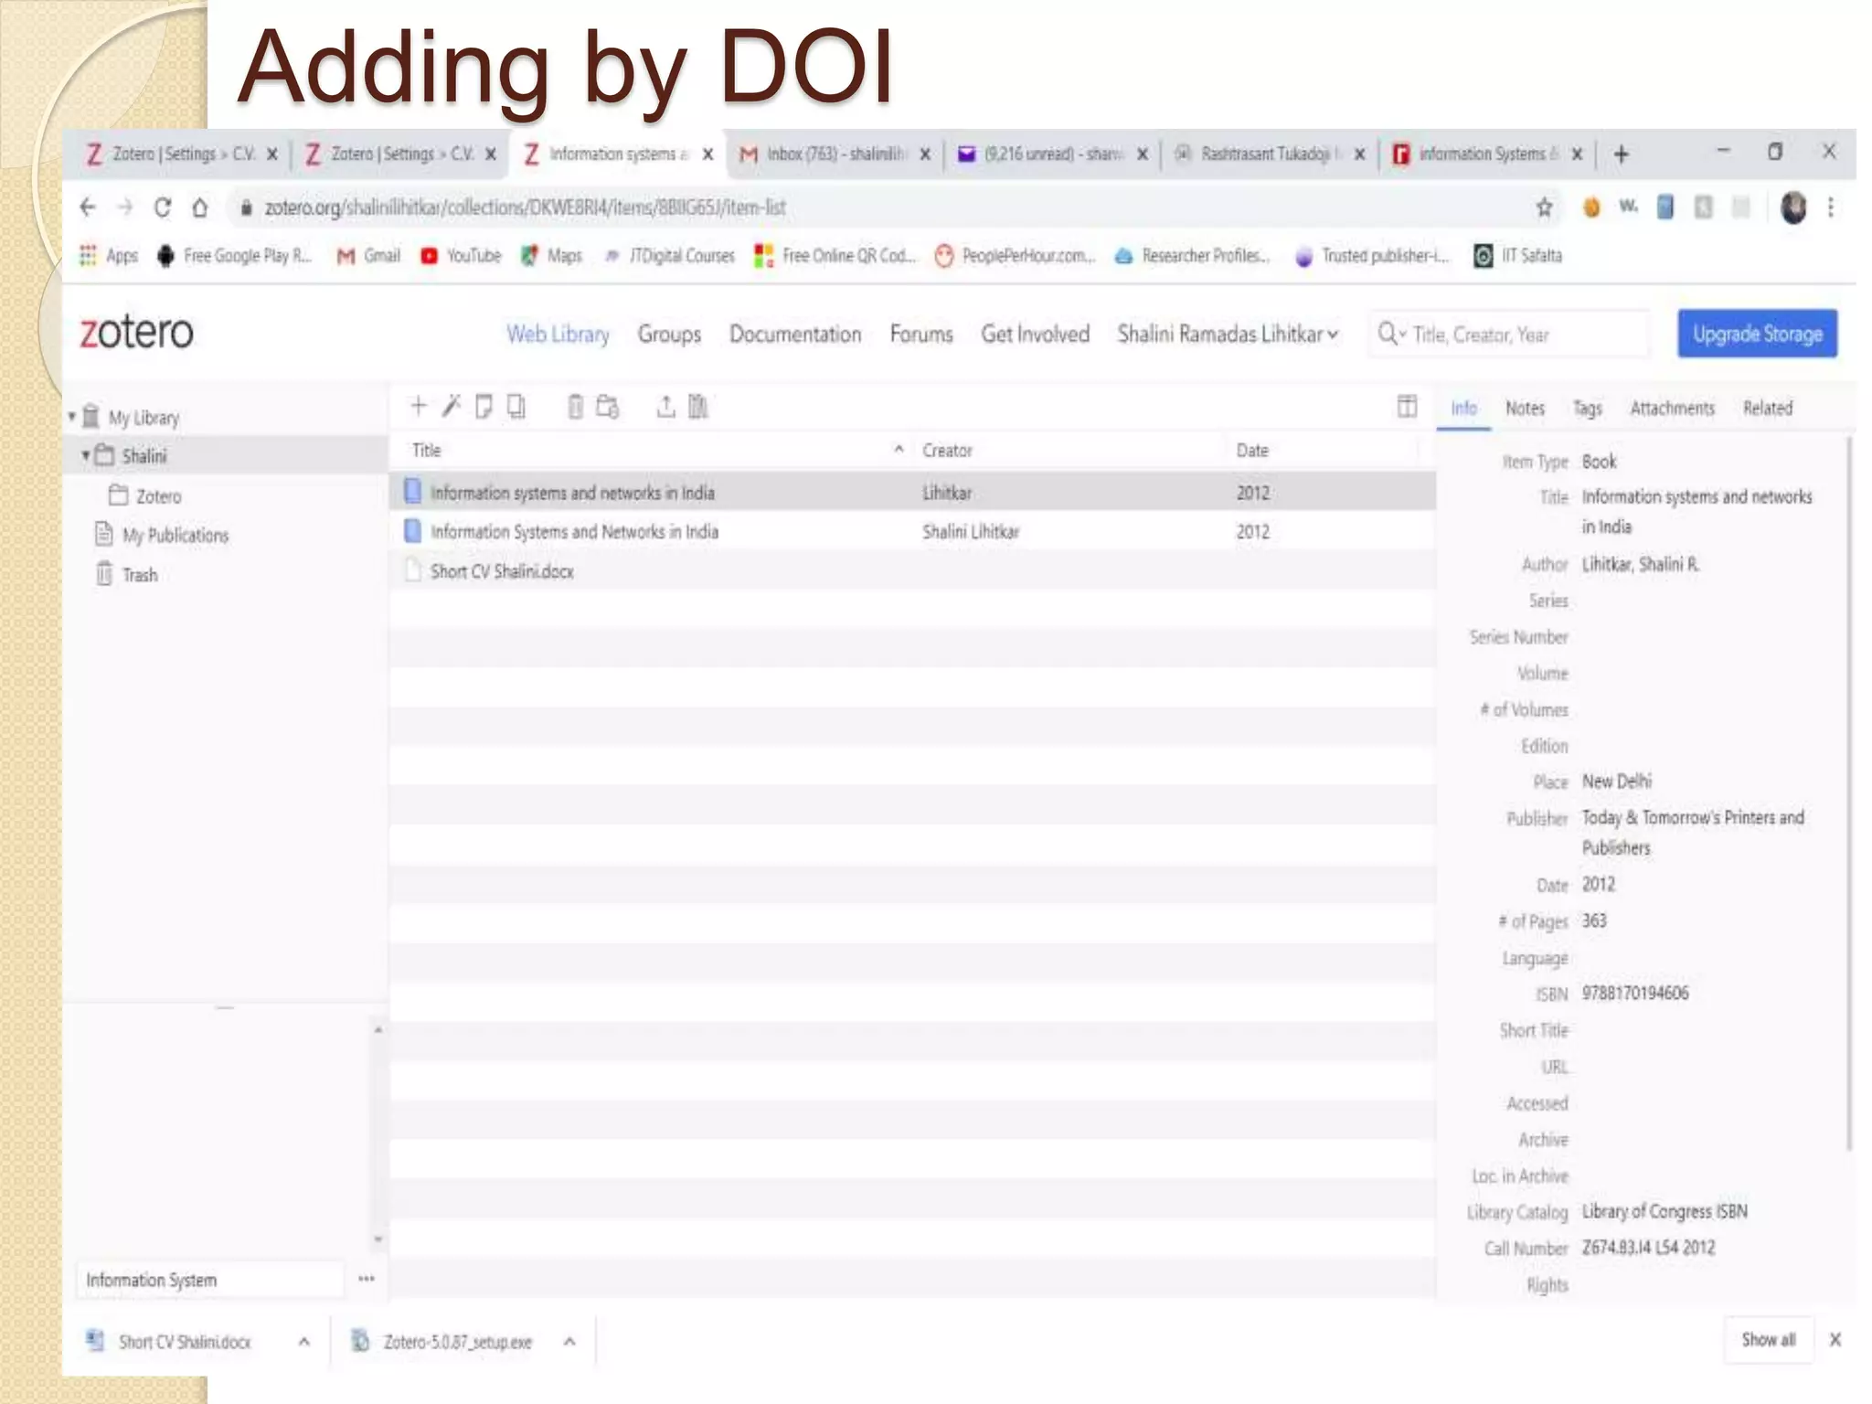Bookmark this page with the star
1872x1404 pixels.
coord(1544,207)
